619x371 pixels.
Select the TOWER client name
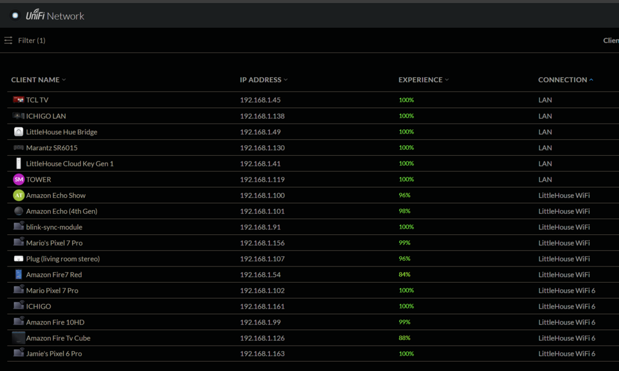pyautogui.click(x=38, y=179)
